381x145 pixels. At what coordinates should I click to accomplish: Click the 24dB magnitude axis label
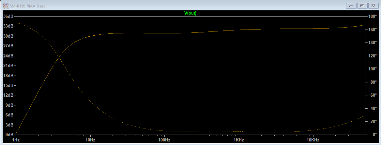pos(8,56)
